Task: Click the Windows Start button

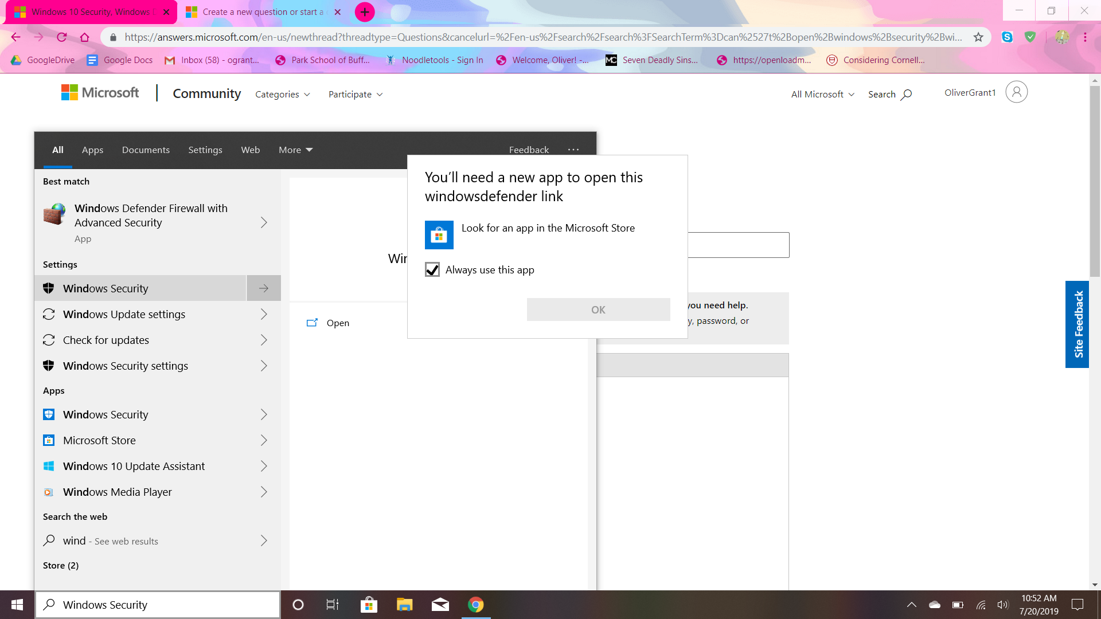Action: point(17,605)
